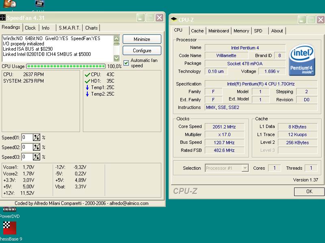The height and width of the screenshot is (243, 325).
Task: Click the Vbat reading 3,31V
Action: click(x=80, y=187)
